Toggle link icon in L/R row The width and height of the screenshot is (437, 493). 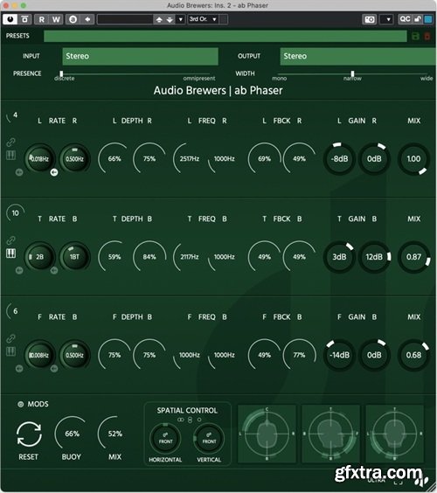(x=10, y=142)
